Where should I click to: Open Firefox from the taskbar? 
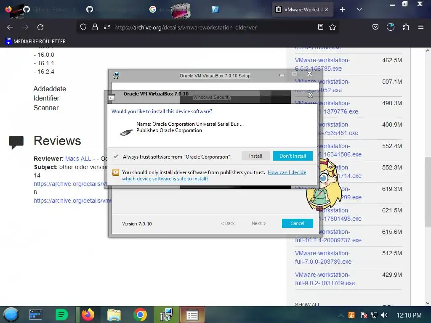88,315
